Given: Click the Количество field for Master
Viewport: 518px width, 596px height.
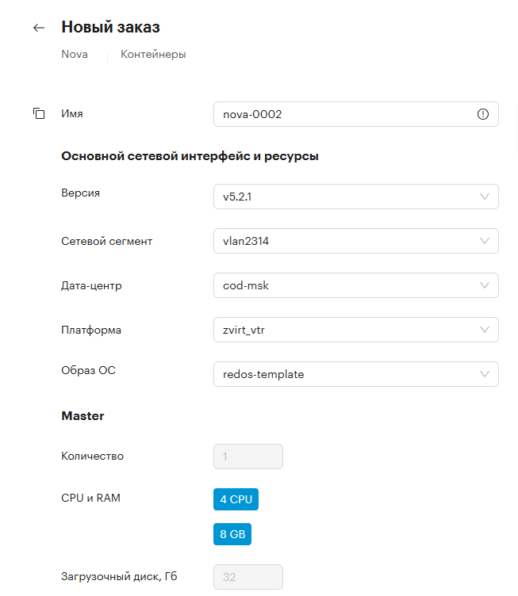Looking at the screenshot, I should 248,457.
